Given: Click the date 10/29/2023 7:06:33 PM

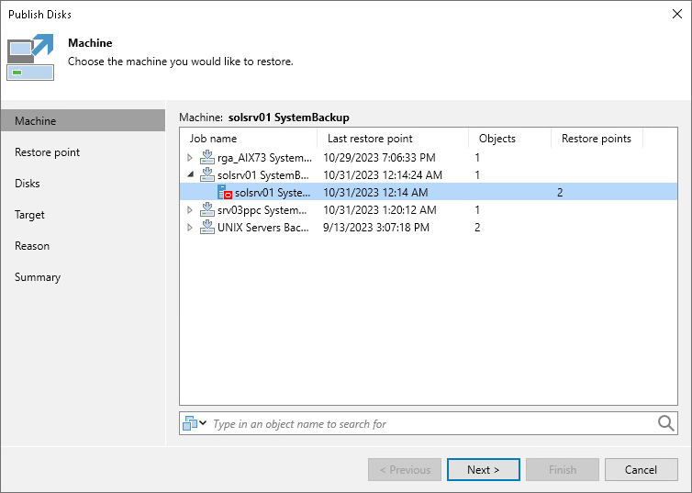Looking at the screenshot, I should (379, 158).
